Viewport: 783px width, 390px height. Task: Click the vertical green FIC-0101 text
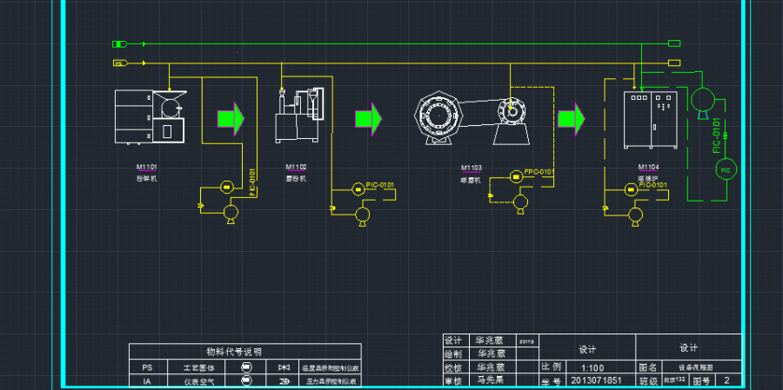point(717,136)
